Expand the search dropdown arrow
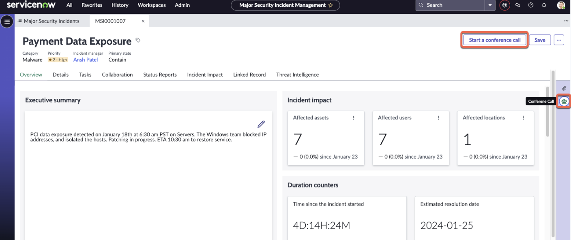 490,5
